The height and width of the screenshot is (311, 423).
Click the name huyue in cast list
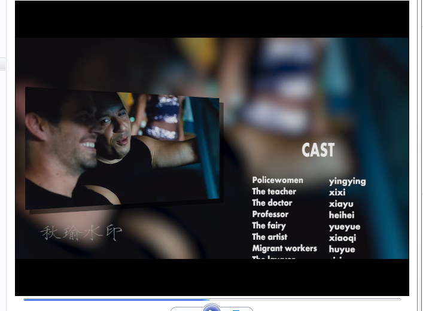pyautogui.click(x=342, y=249)
